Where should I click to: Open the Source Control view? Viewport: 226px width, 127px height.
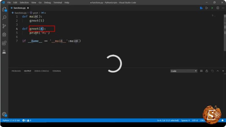4,26
